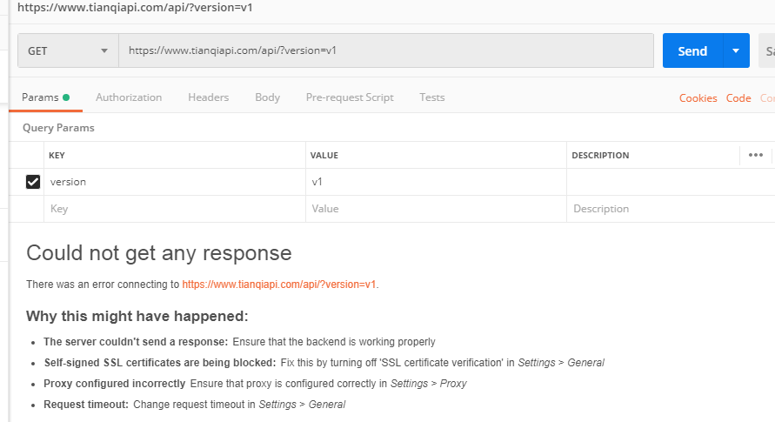
Task: Open the Headers tab
Action: click(208, 97)
